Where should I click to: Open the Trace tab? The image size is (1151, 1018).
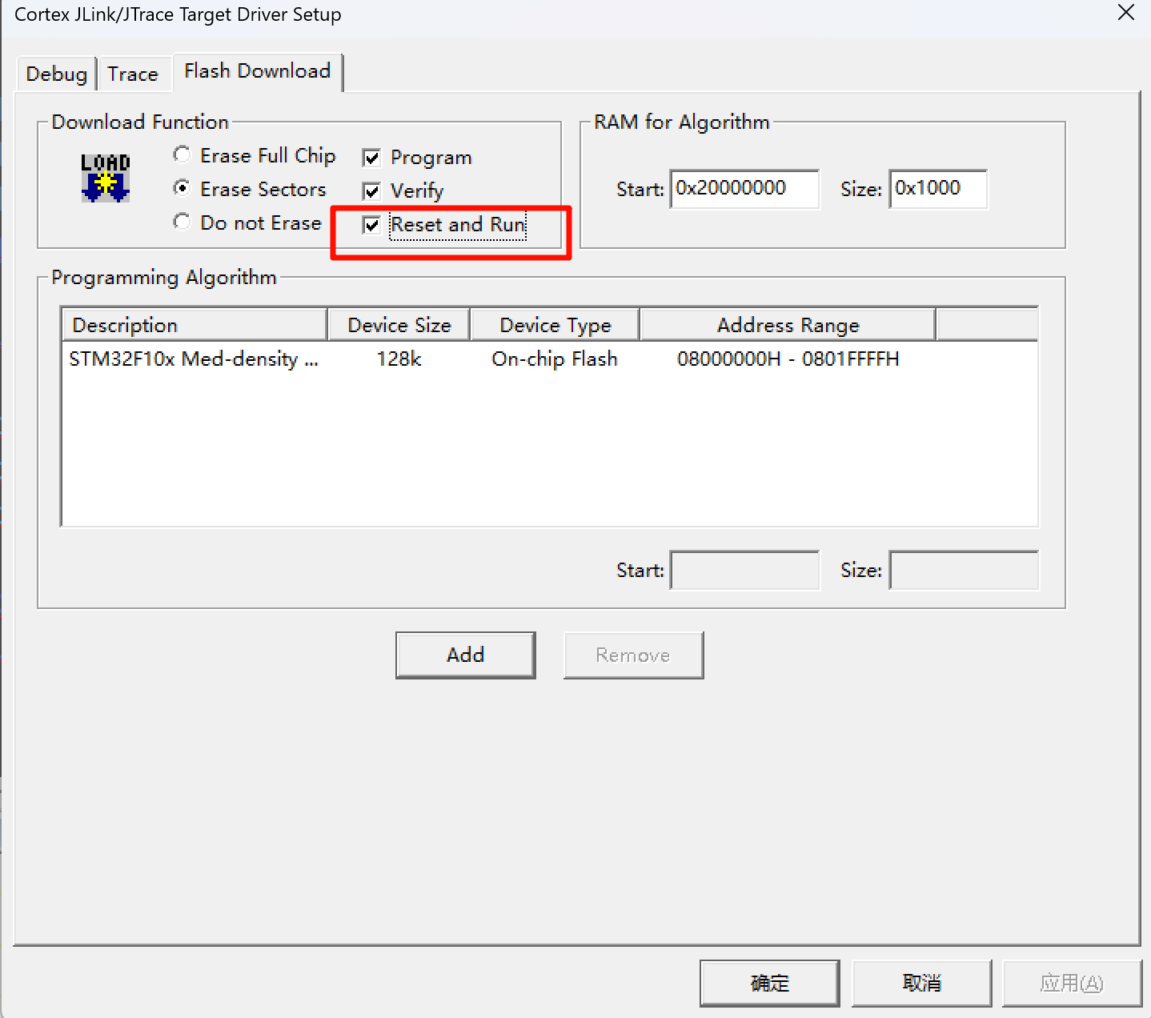pyautogui.click(x=133, y=74)
